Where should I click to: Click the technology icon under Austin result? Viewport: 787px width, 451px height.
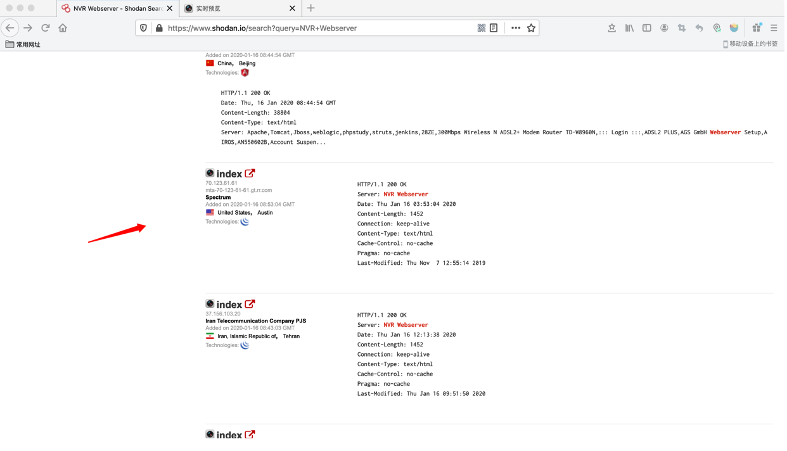coord(245,222)
